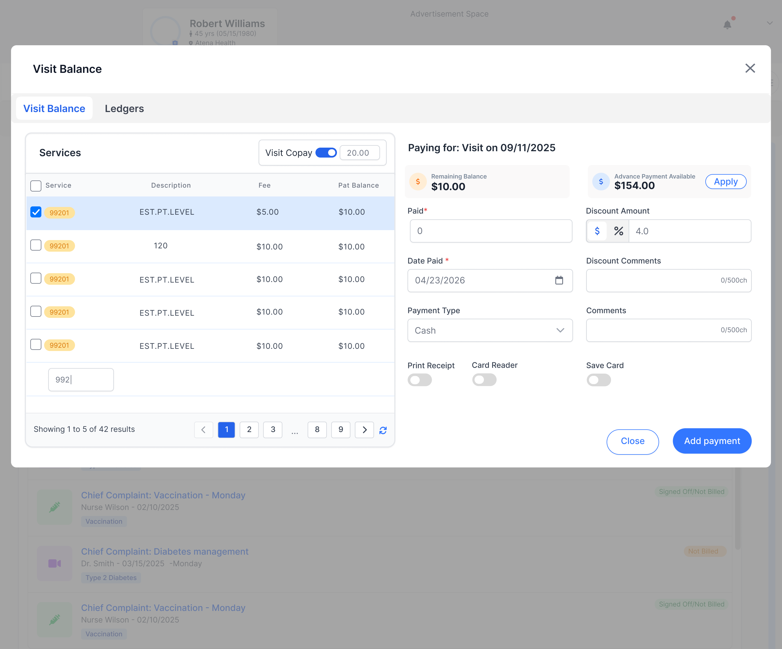Viewport: 782px width, 649px height.
Task: Select the Visit Balance tab
Action: click(54, 108)
